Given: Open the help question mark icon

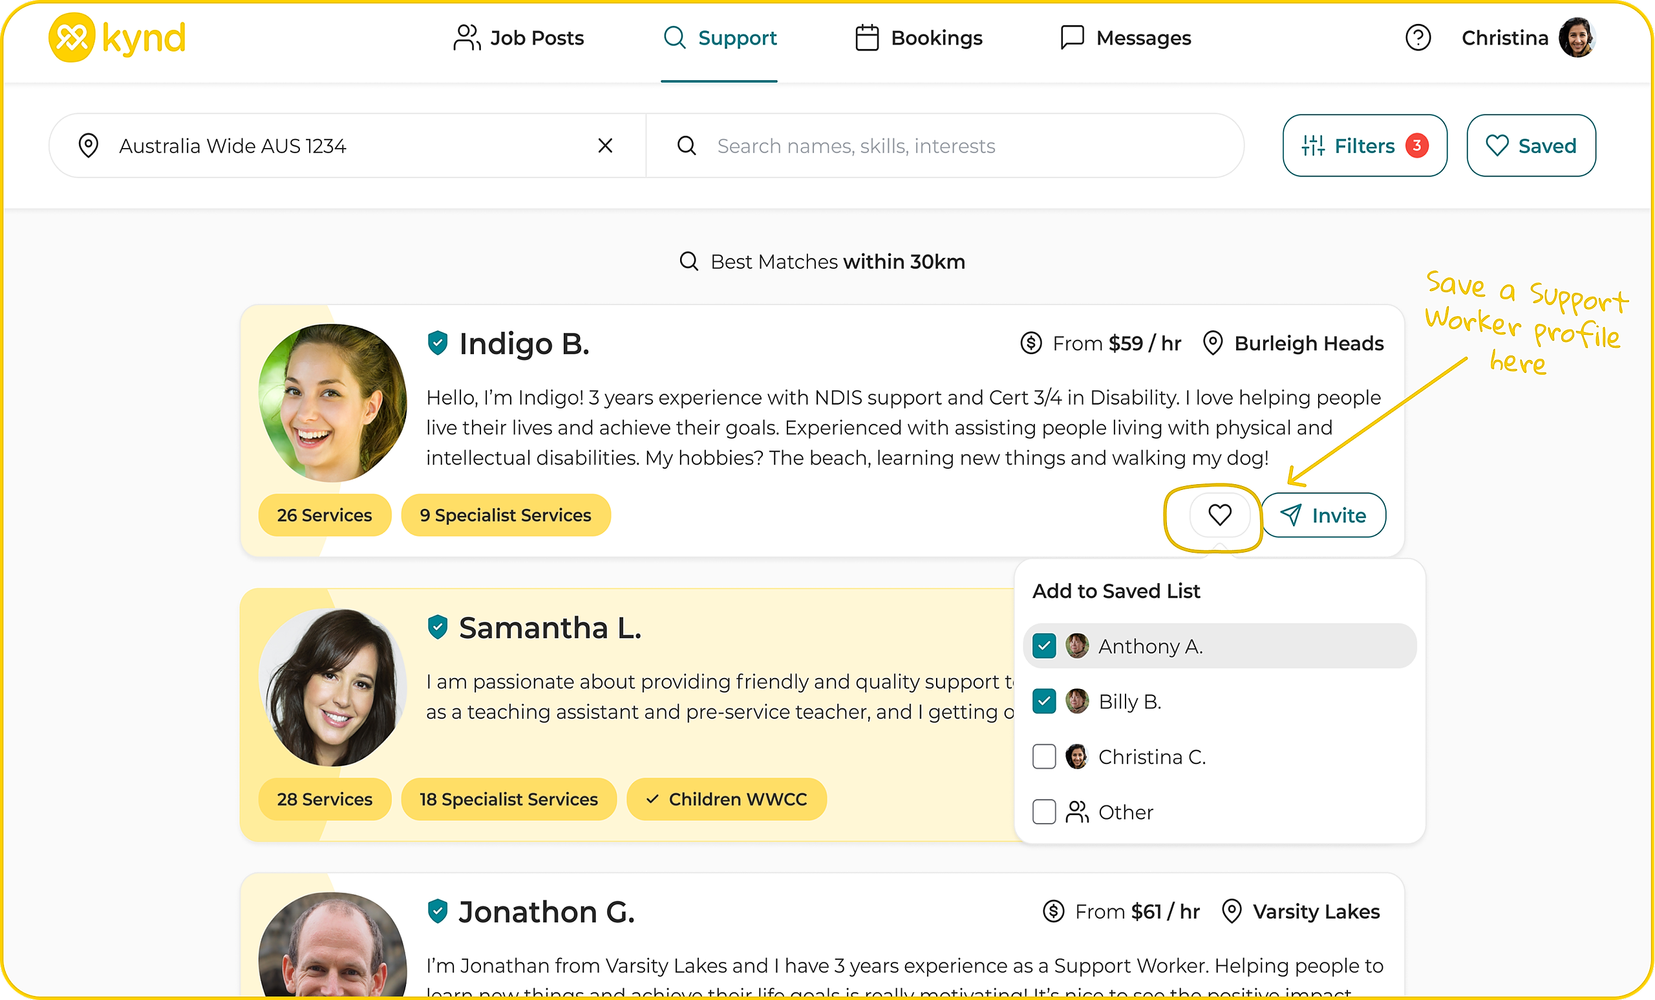Looking at the screenshot, I should coord(1418,37).
